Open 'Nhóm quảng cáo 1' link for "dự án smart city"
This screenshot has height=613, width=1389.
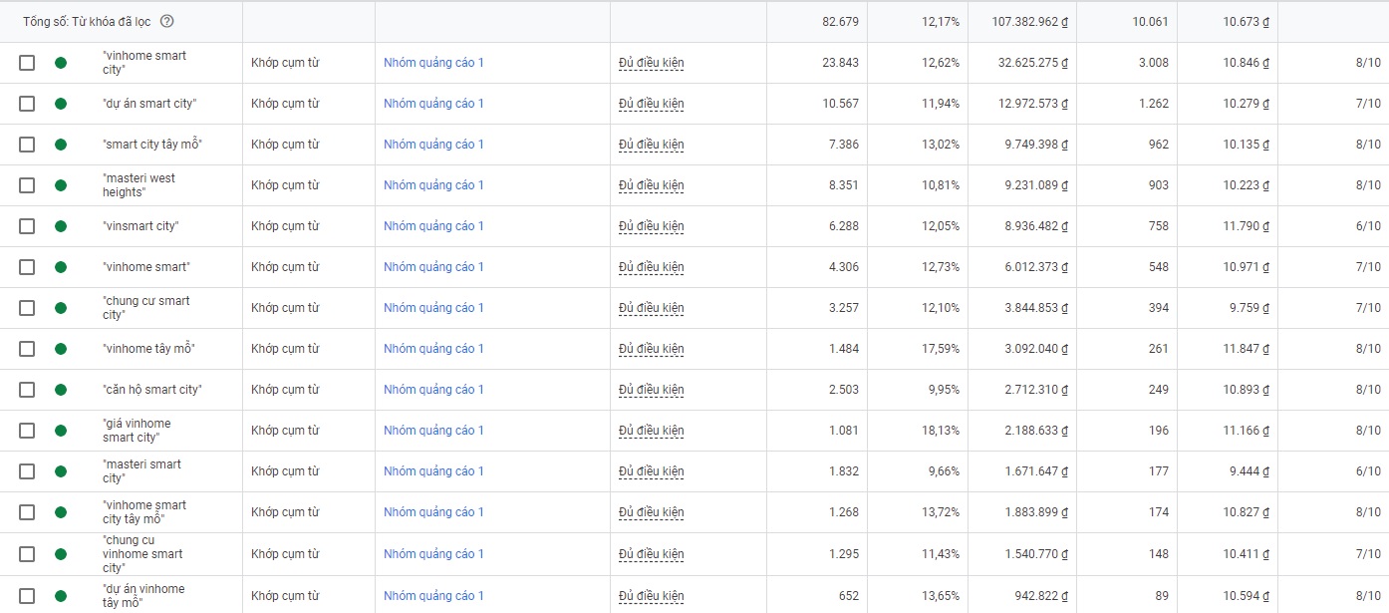pyautogui.click(x=433, y=104)
